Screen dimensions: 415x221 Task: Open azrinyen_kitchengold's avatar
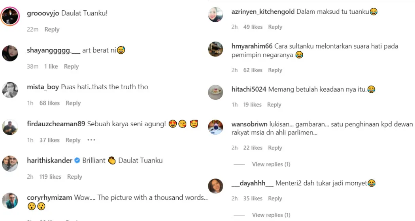tap(215, 15)
